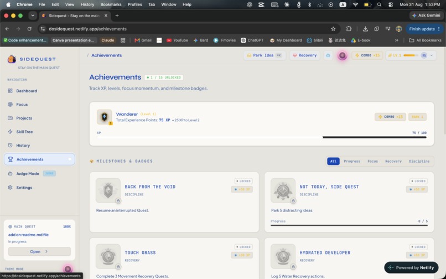The height and width of the screenshot is (279, 446).
Task: Select the Focus badges filter
Action: (372, 161)
